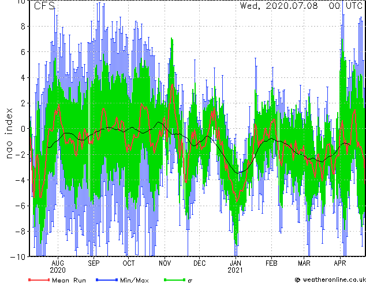This screenshot has height=283, width=366.
Task: Click the AUG 2020 axis label
Action: coord(58,267)
